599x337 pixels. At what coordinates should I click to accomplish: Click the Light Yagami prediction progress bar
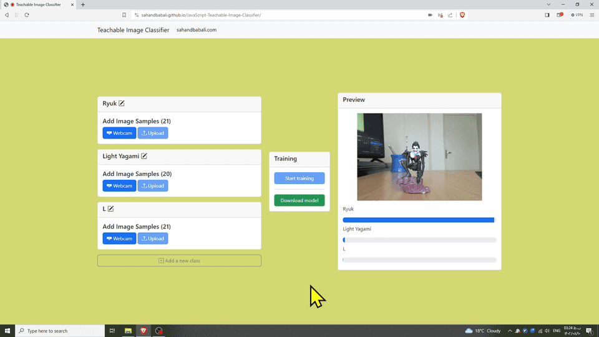click(419, 240)
